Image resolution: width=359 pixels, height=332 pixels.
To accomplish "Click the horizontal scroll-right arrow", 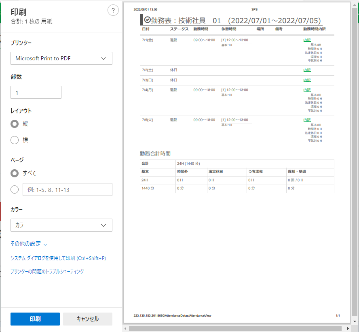I will tap(349, 328).
